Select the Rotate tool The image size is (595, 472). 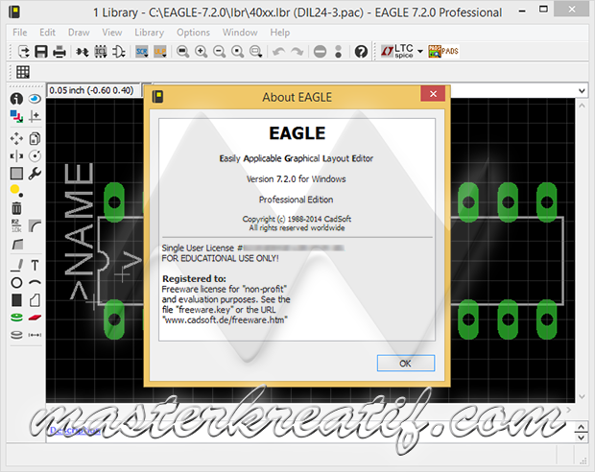tap(35, 156)
